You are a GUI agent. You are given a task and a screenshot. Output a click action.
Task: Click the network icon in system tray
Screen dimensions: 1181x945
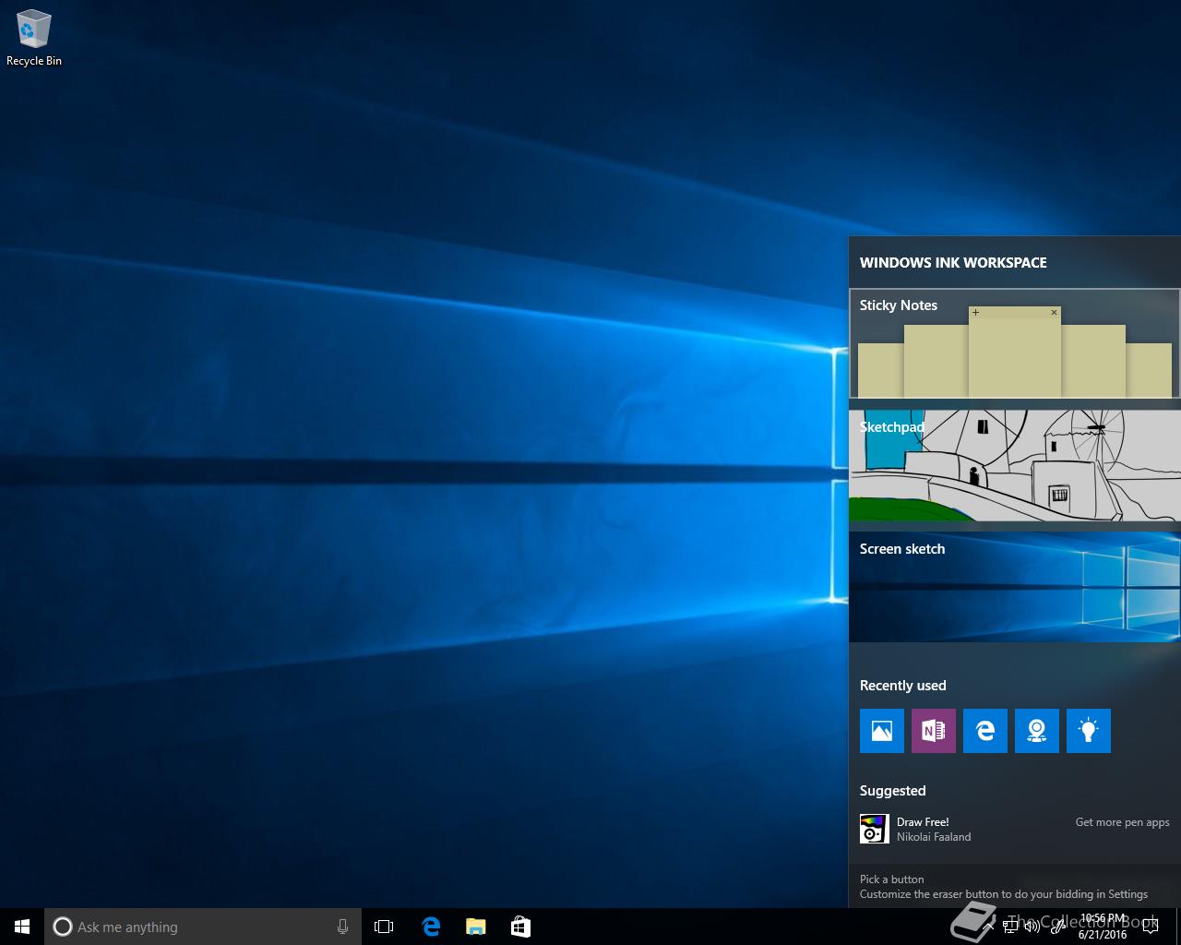(1010, 927)
